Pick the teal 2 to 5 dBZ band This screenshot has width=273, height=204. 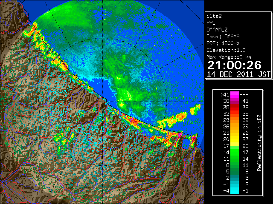(x=235, y=178)
